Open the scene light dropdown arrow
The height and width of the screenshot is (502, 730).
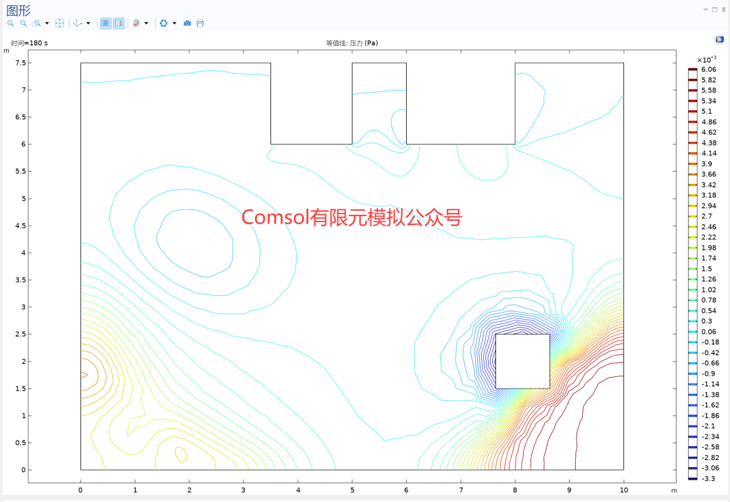pyautogui.click(x=146, y=23)
